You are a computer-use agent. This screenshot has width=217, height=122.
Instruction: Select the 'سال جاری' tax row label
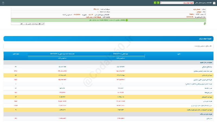(209, 118)
